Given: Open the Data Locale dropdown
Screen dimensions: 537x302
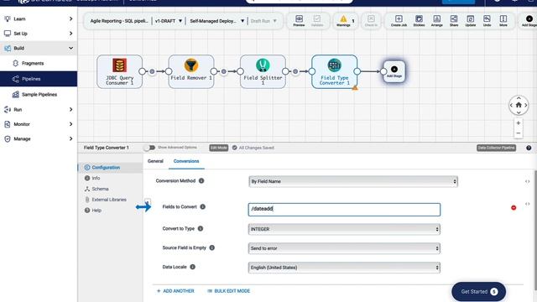Looking at the screenshot, I should 344,268.
